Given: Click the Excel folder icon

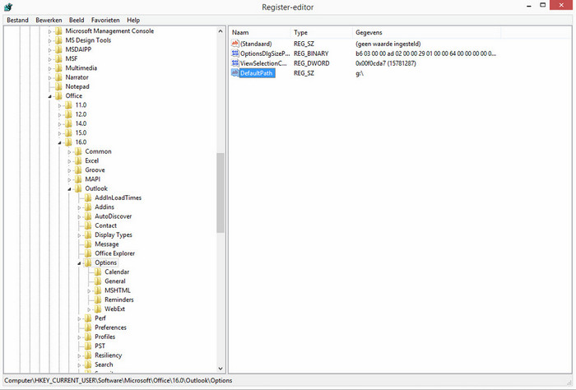Looking at the screenshot, I should click(78, 160).
